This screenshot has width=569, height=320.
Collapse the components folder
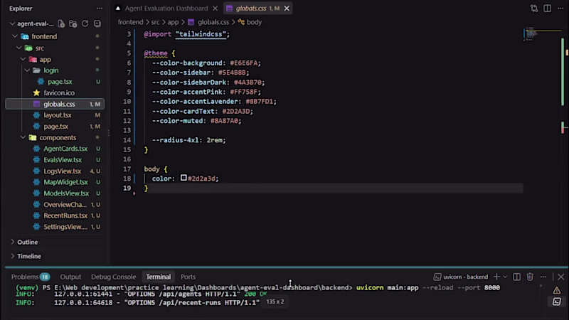point(23,137)
